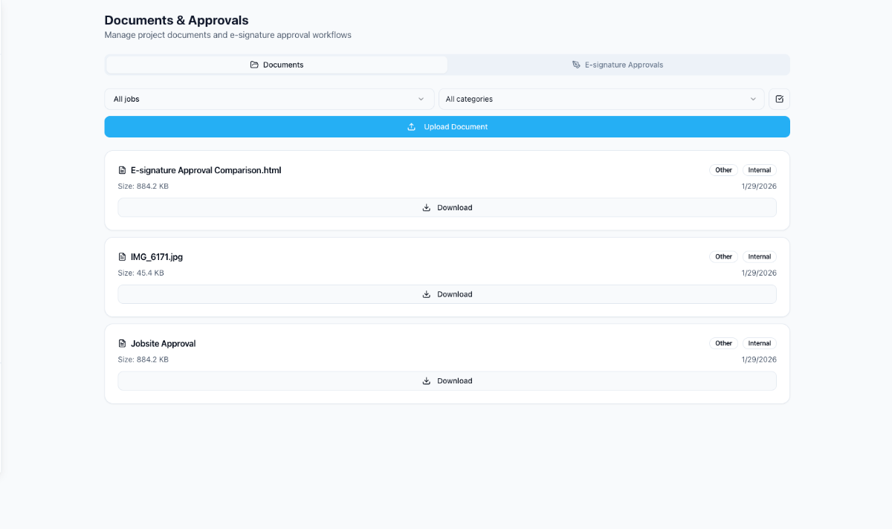892x529 pixels.
Task: Click the download icon under Jobsite Approval
Action: [426, 380]
